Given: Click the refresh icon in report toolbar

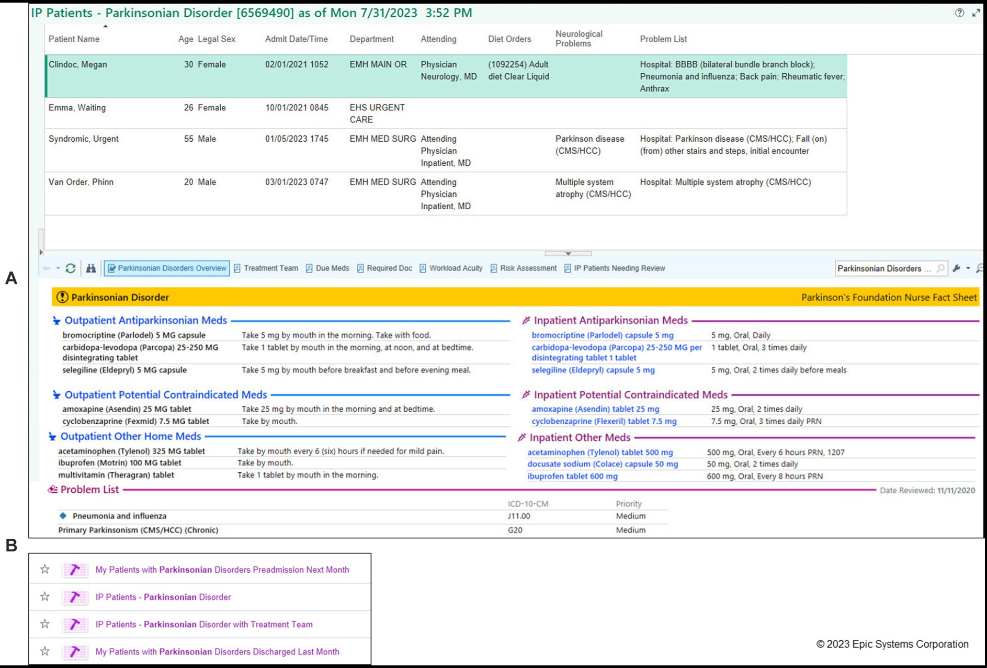Looking at the screenshot, I should click(71, 268).
